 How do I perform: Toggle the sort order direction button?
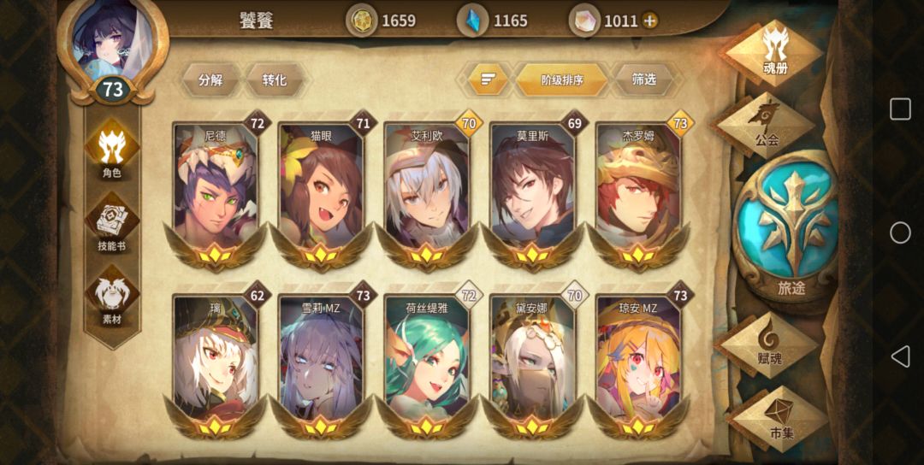click(487, 79)
